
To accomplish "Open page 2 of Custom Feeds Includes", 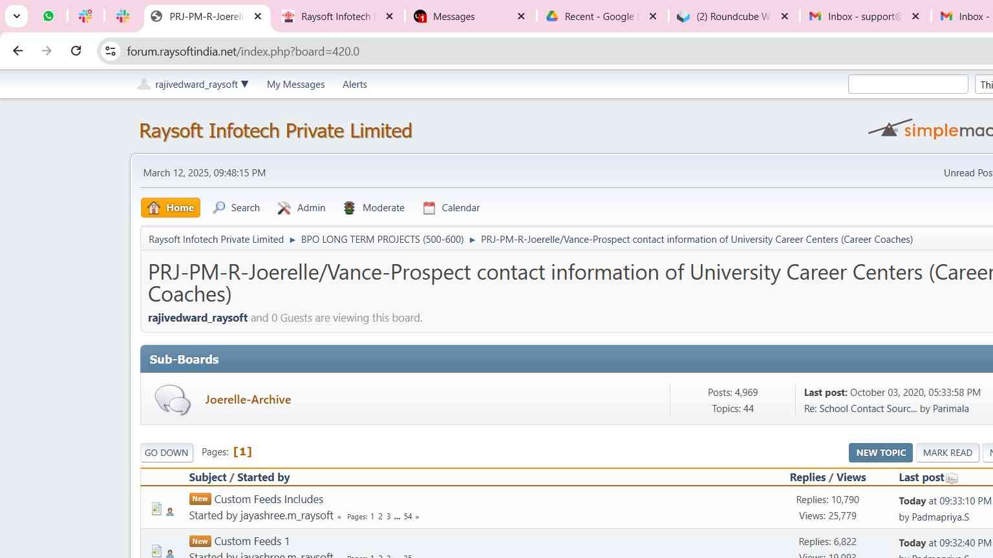I will [x=380, y=517].
